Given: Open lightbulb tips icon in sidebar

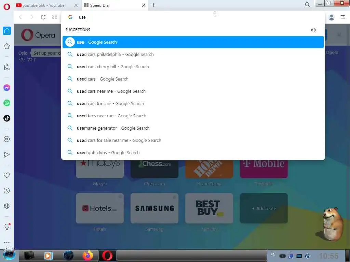Looking at the screenshot, I should (7, 227).
